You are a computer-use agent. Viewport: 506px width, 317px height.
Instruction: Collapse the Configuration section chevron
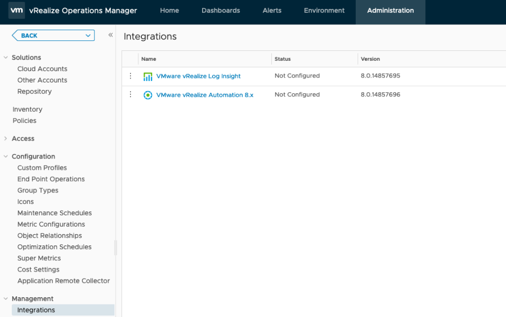pos(5,157)
